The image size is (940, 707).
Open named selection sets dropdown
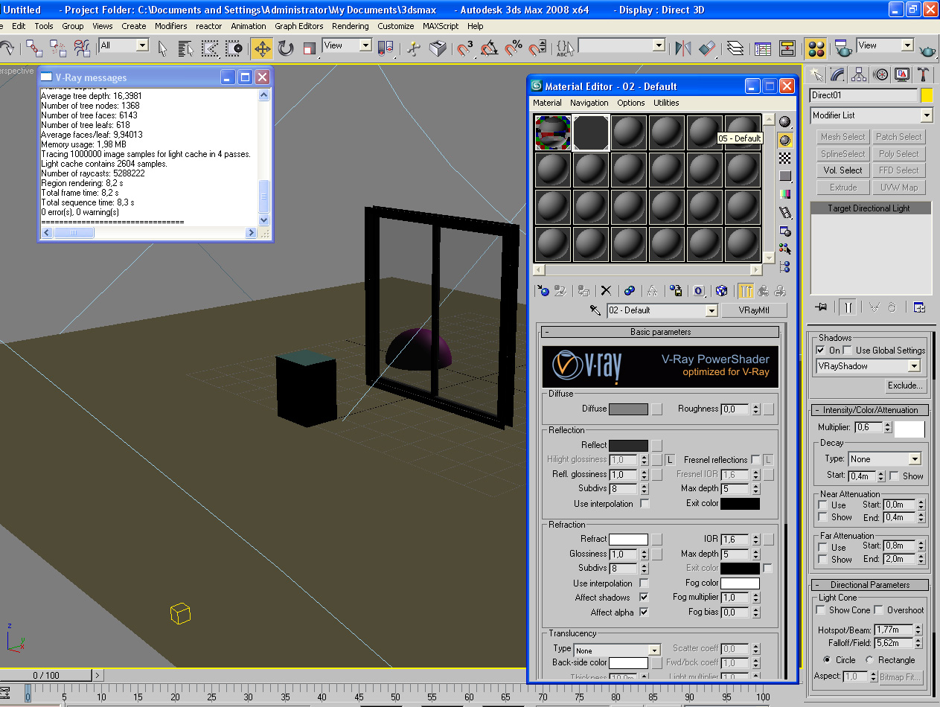[x=621, y=45]
